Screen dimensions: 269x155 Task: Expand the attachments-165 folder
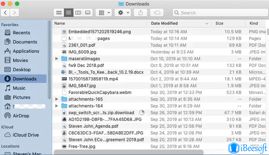[57, 99]
